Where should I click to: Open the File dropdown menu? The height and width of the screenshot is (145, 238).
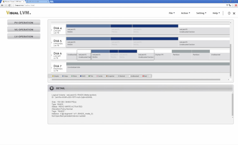pos(172,13)
